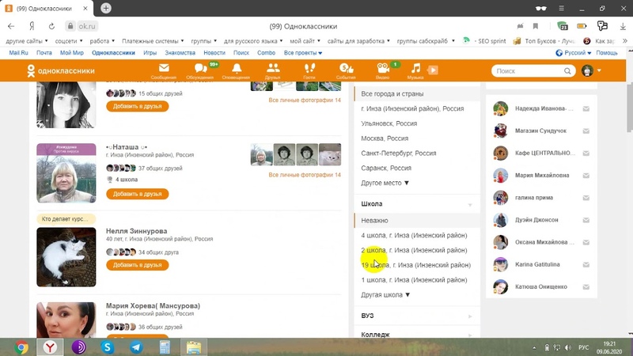Open 'другие сайты' bookmarks folder
633x356 pixels.
27,41
